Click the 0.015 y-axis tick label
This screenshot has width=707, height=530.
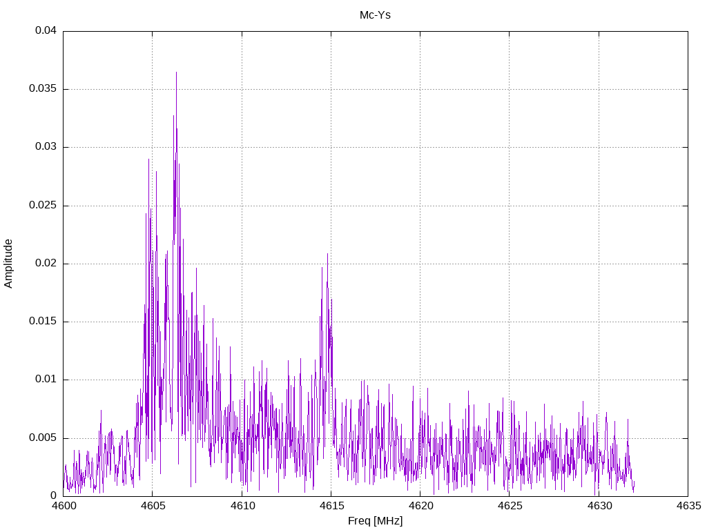pos(43,322)
